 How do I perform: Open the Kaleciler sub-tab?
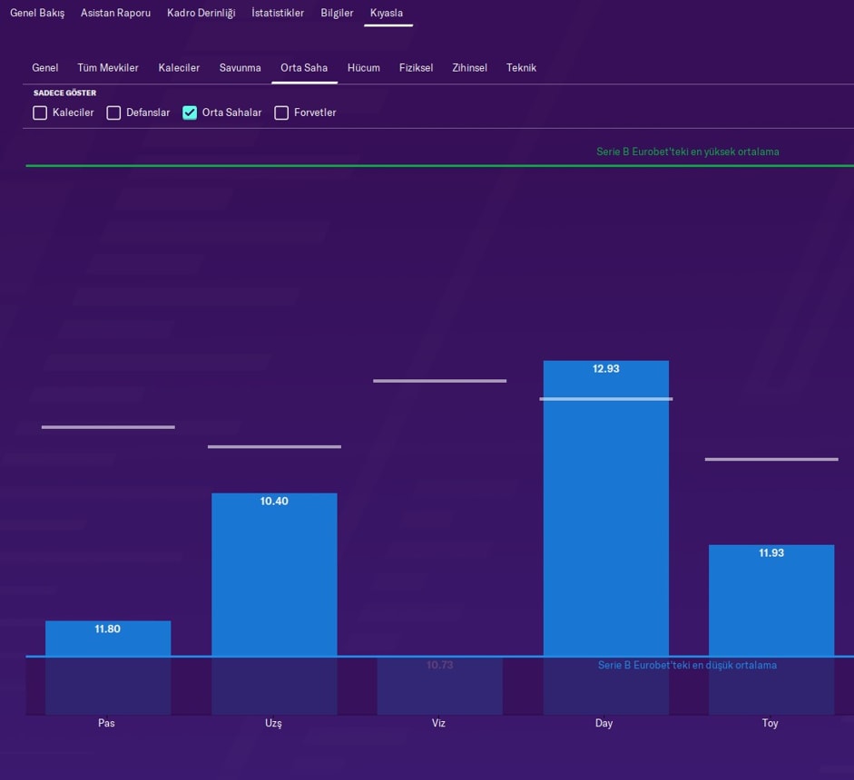[x=179, y=68]
